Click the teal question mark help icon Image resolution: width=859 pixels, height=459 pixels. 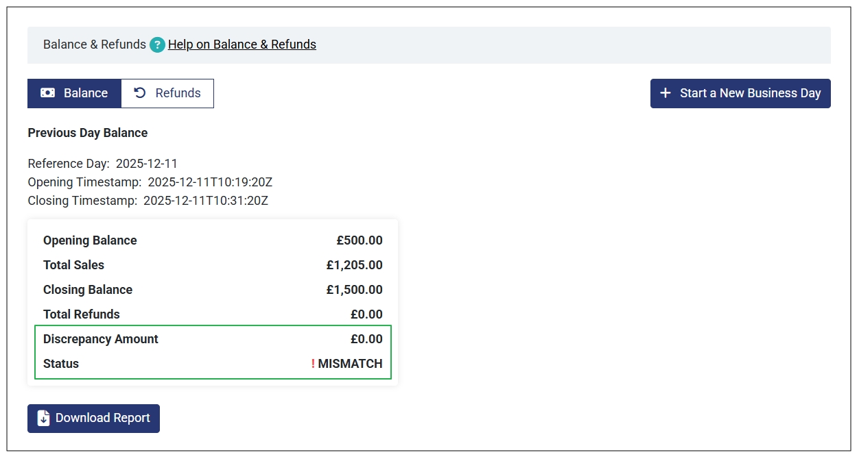[x=158, y=45]
